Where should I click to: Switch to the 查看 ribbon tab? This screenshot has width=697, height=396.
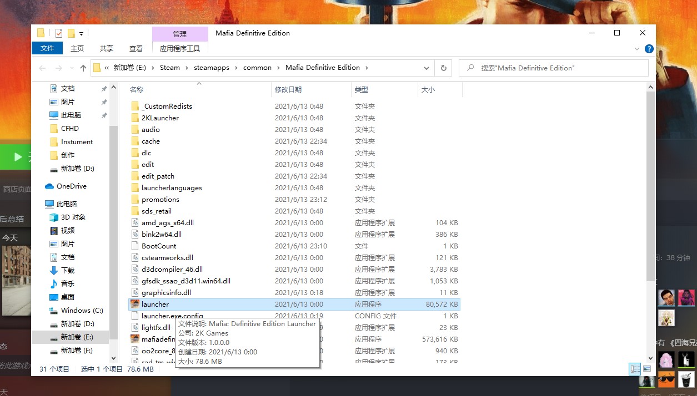pyautogui.click(x=135, y=48)
